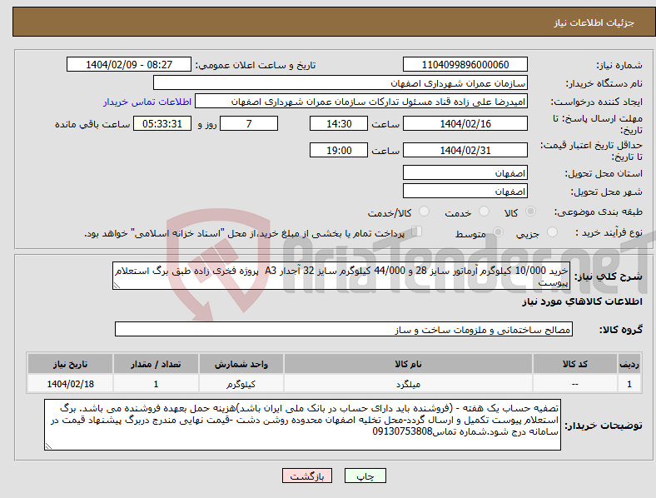The width and height of the screenshot is (656, 498).
Task: Click the اطلاعات کالاهای مورد نیاز section heading
Action: click(x=583, y=301)
